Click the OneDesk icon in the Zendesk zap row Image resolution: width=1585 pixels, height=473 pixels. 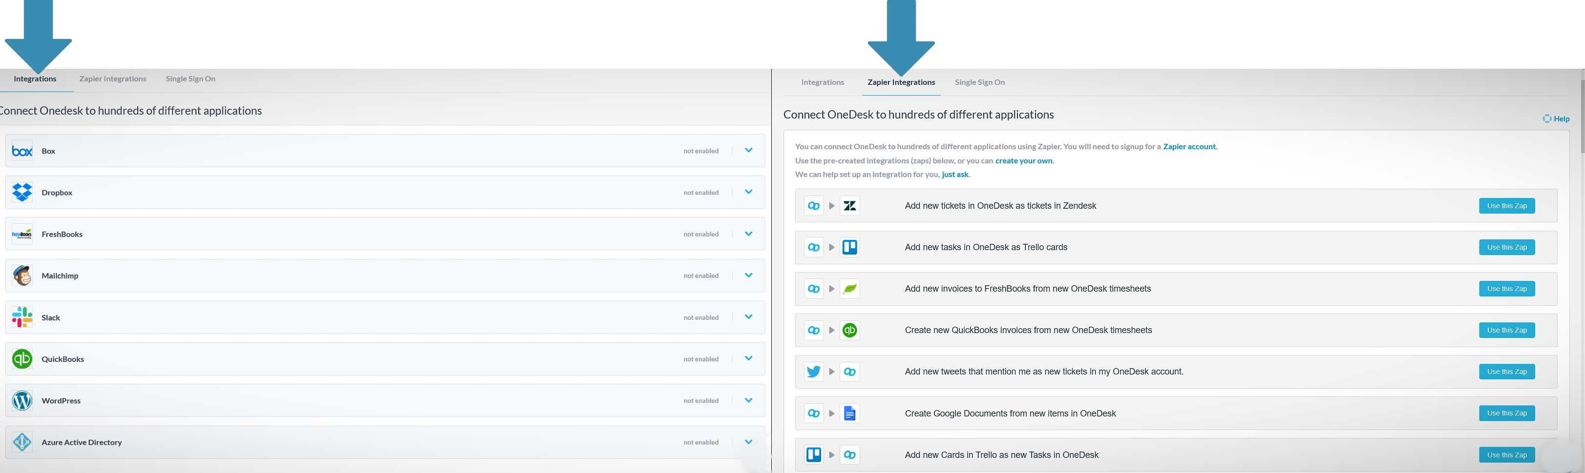point(813,206)
